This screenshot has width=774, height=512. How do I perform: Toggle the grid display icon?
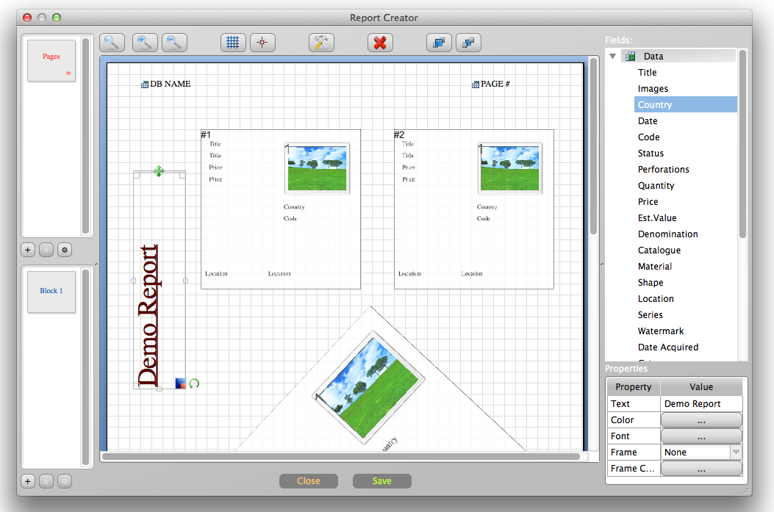tap(233, 43)
